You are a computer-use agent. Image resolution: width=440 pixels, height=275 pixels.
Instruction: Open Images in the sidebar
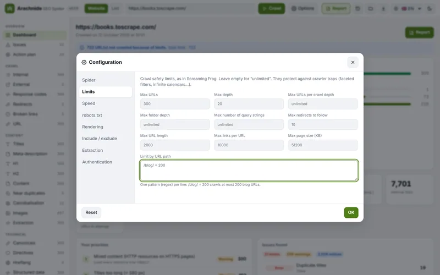pos(35,213)
